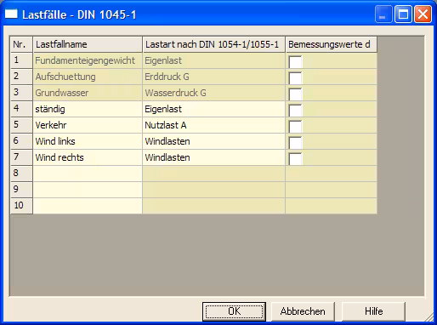Select row header number 4
Image resolution: width=437 pixels, height=325 pixels.
click(x=21, y=109)
